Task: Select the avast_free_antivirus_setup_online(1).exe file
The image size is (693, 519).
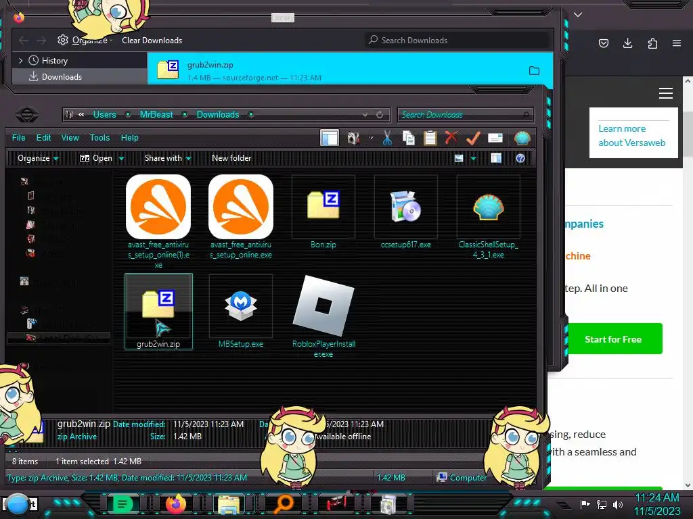Action: click(x=158, y=222)
